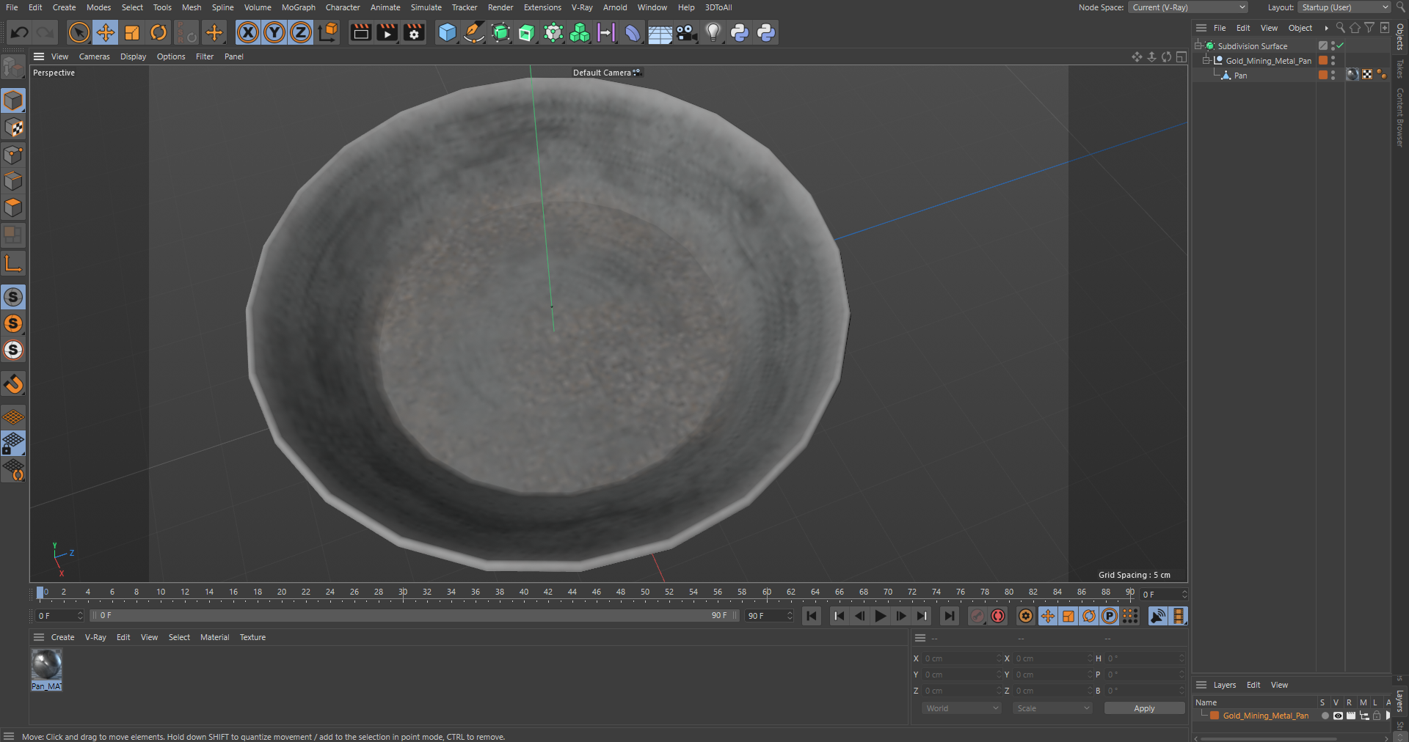Screen dimensions: 1409x742
Task: Switch to Points mode
Action: (x=13, y=155)
